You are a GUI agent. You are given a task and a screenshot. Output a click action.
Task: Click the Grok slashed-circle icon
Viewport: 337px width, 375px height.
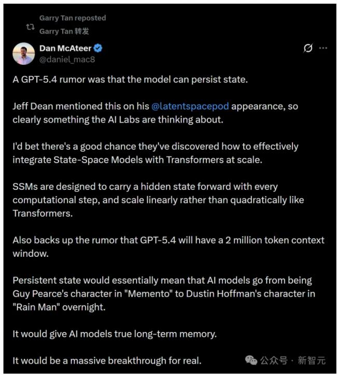308,48
